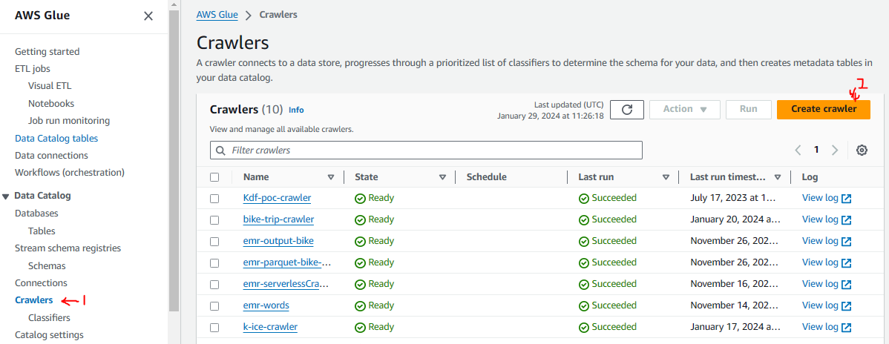Open Connections in sidebar
889x344 pixels.
pyautogui.click(x=41, y=282)
